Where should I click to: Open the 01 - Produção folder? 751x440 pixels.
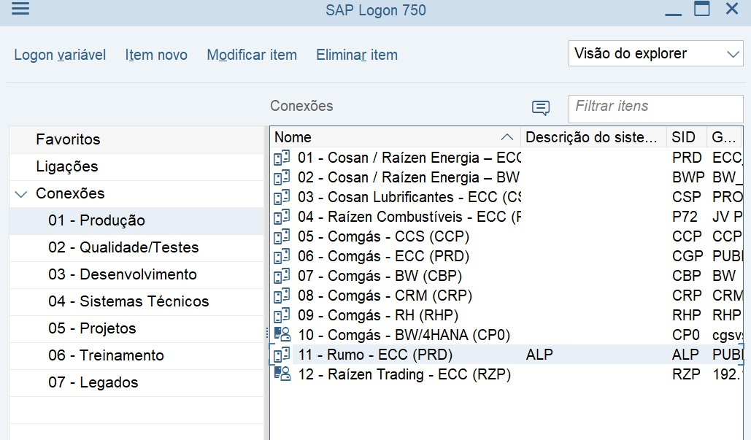tap(136, 220)
